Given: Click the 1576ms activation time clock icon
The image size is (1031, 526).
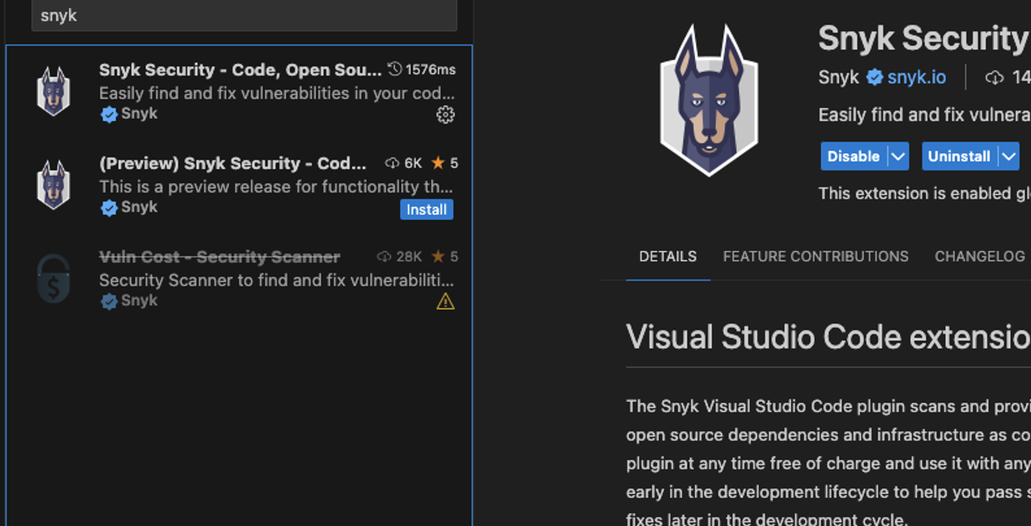Looking at the screenshot, I should coord(394,69).
